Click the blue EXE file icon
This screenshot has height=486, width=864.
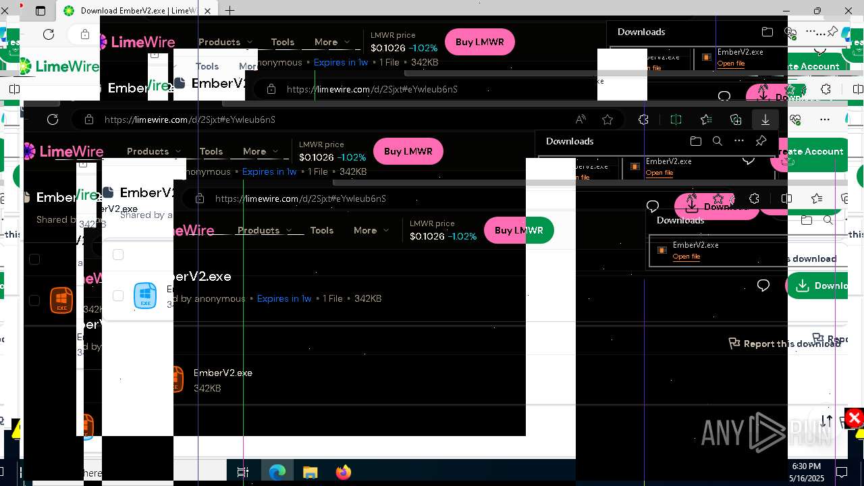point(145,296)
